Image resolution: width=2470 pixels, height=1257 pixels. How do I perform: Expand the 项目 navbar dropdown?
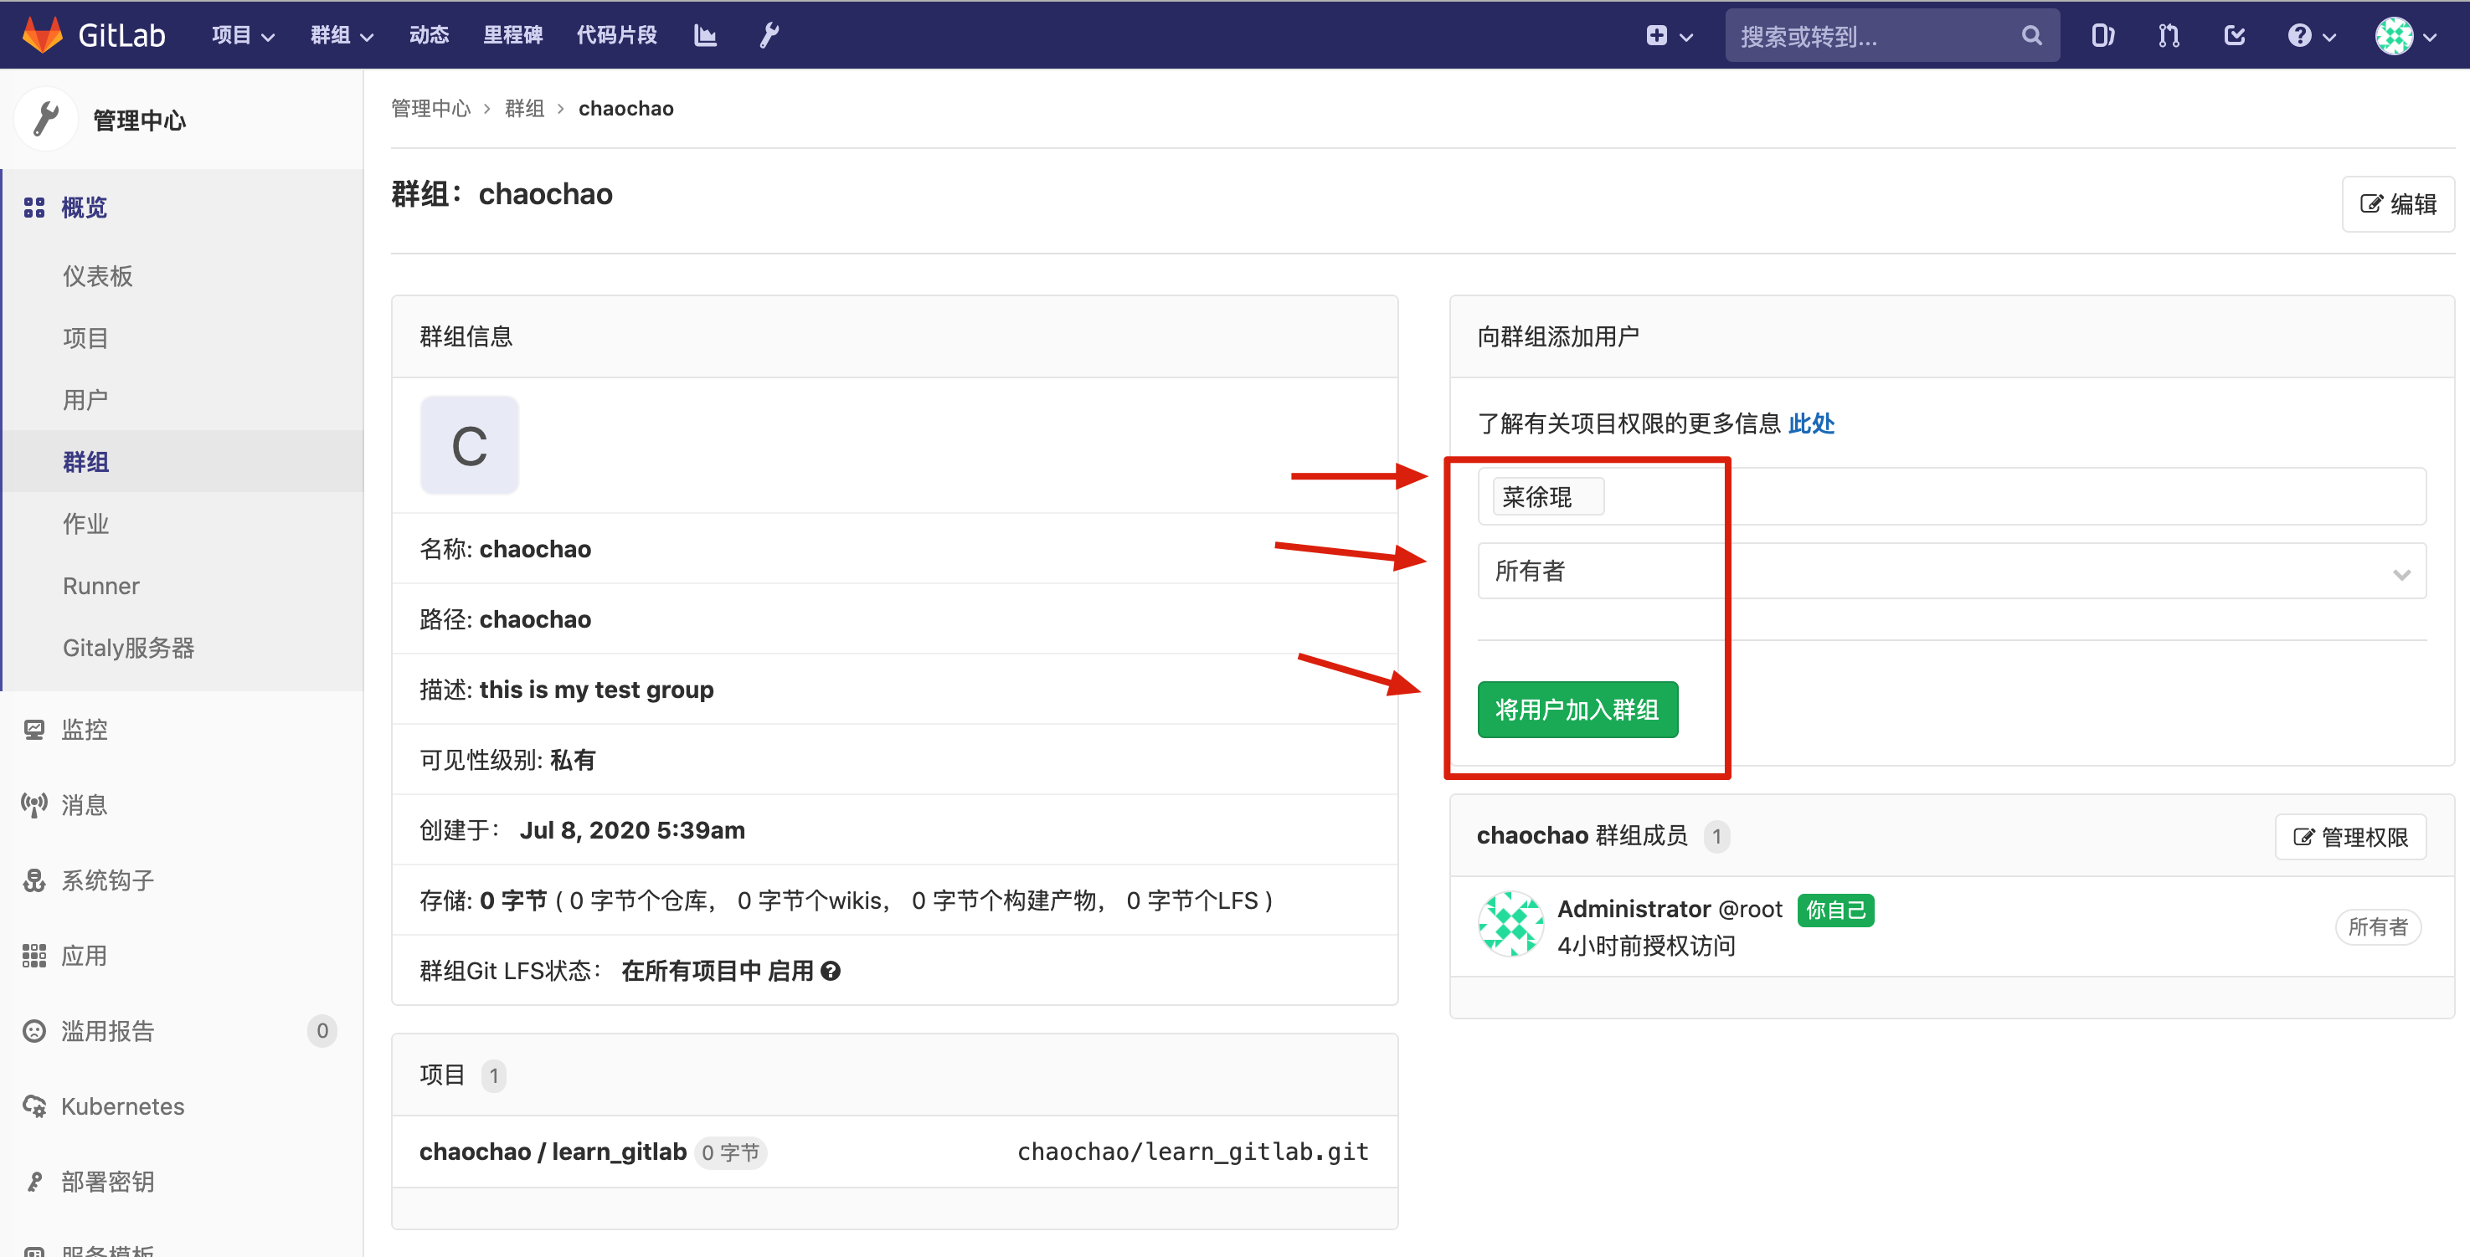point(243,35)
